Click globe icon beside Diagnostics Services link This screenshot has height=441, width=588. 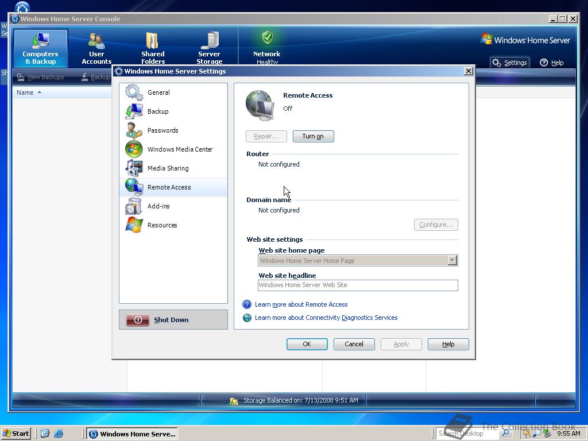[x=247, y=318]
